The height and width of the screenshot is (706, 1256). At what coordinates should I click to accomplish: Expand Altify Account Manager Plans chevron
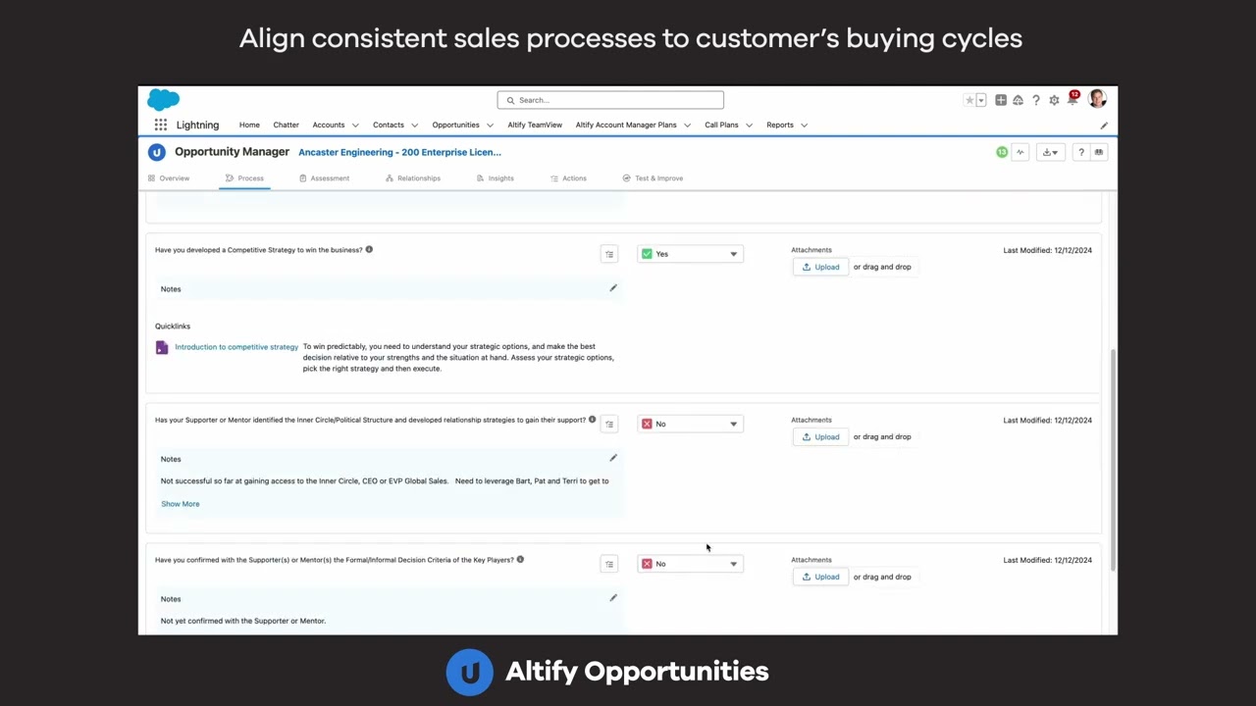pos(687,126)
